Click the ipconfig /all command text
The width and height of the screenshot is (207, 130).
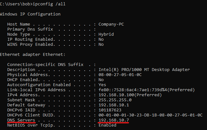point(49,4)
